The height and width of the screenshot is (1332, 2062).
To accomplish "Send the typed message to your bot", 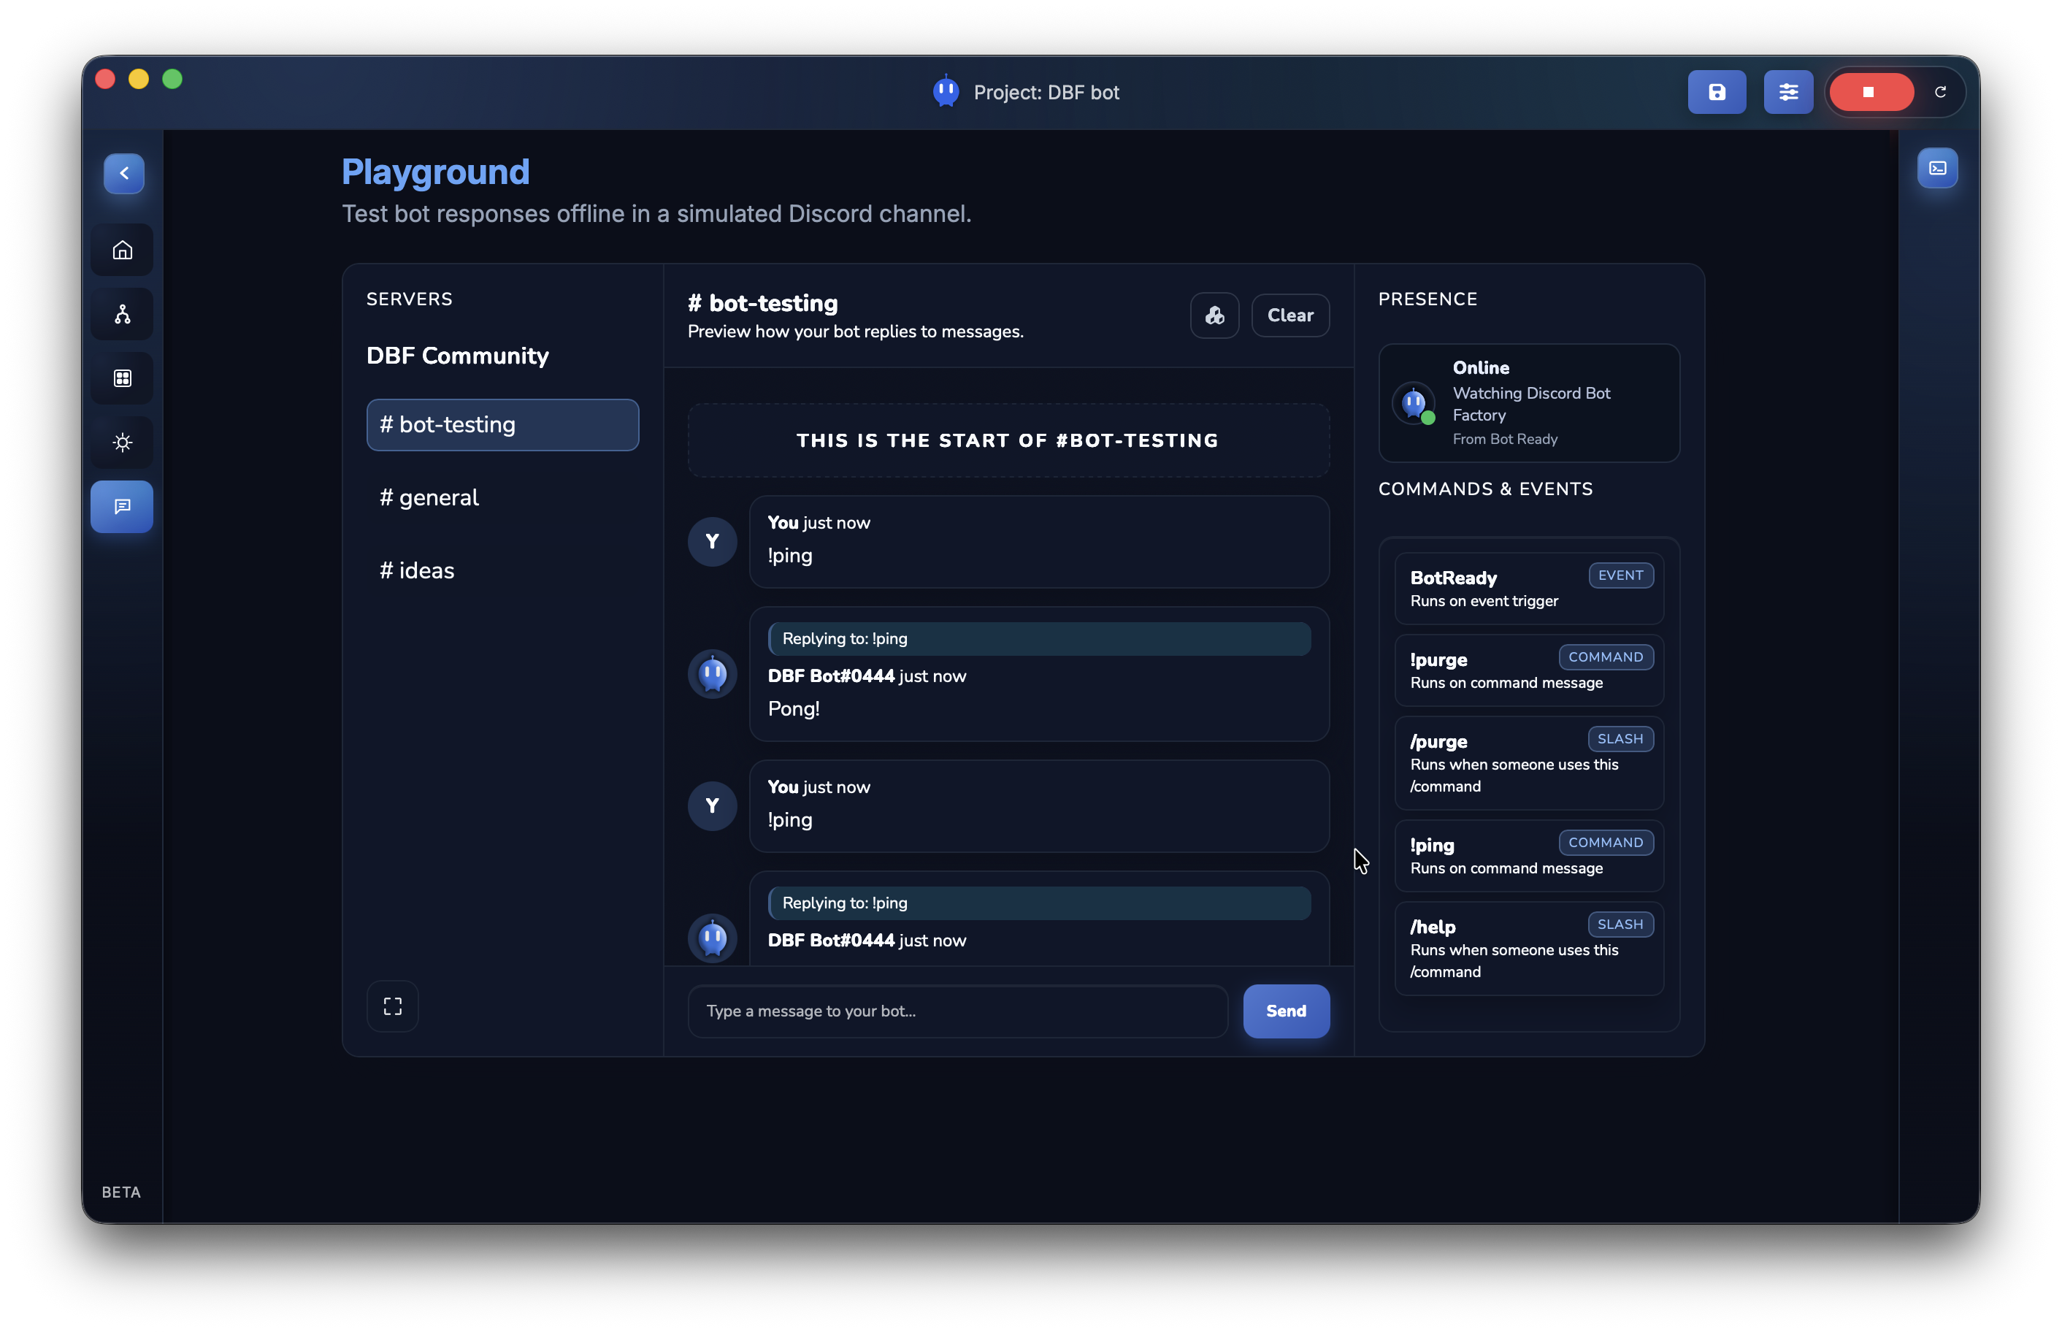I will [x=1286, y=1010].
